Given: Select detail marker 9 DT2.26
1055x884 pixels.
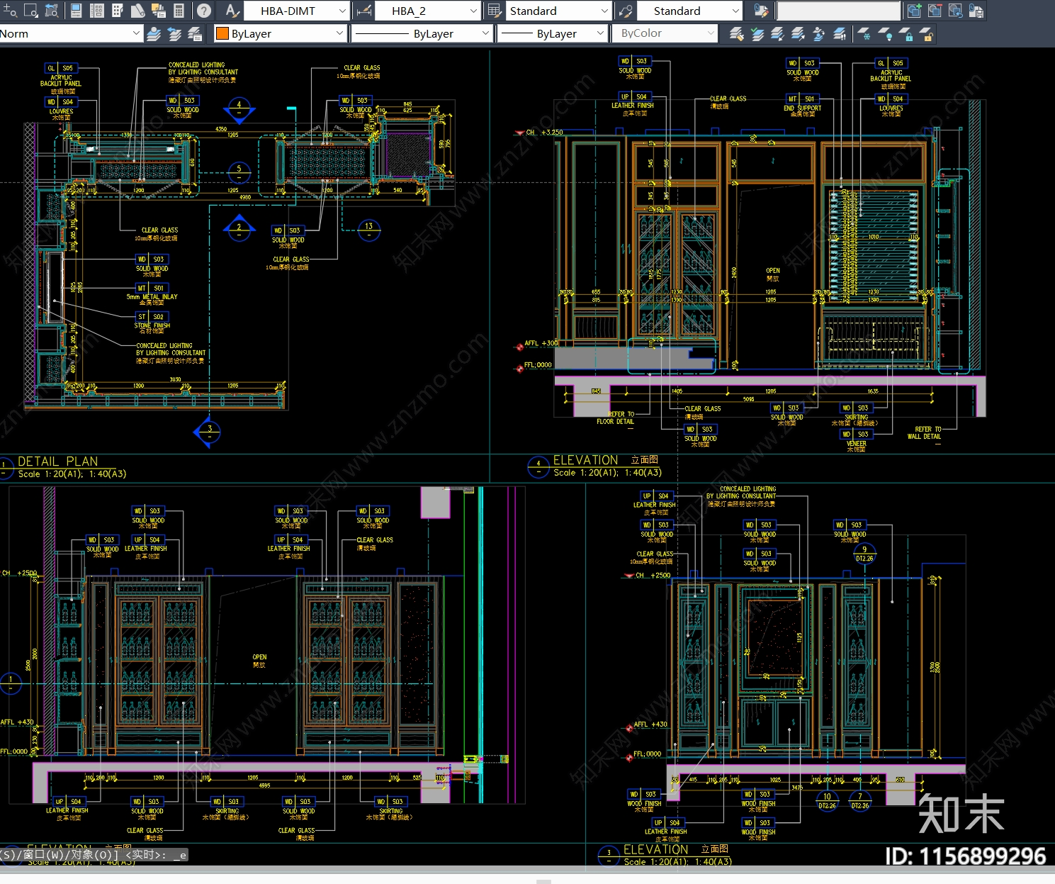Looking at the screenshot, I should (x=864, y=554).
